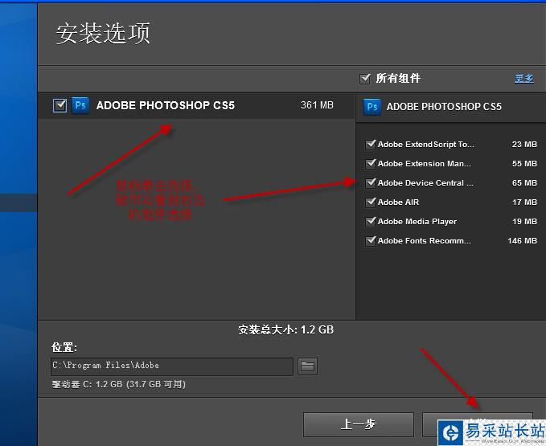Click the 146 MB size of Adobe Fonts
Image resolution: width=546 pixels, height=446 pixels.
click(522, 241)
